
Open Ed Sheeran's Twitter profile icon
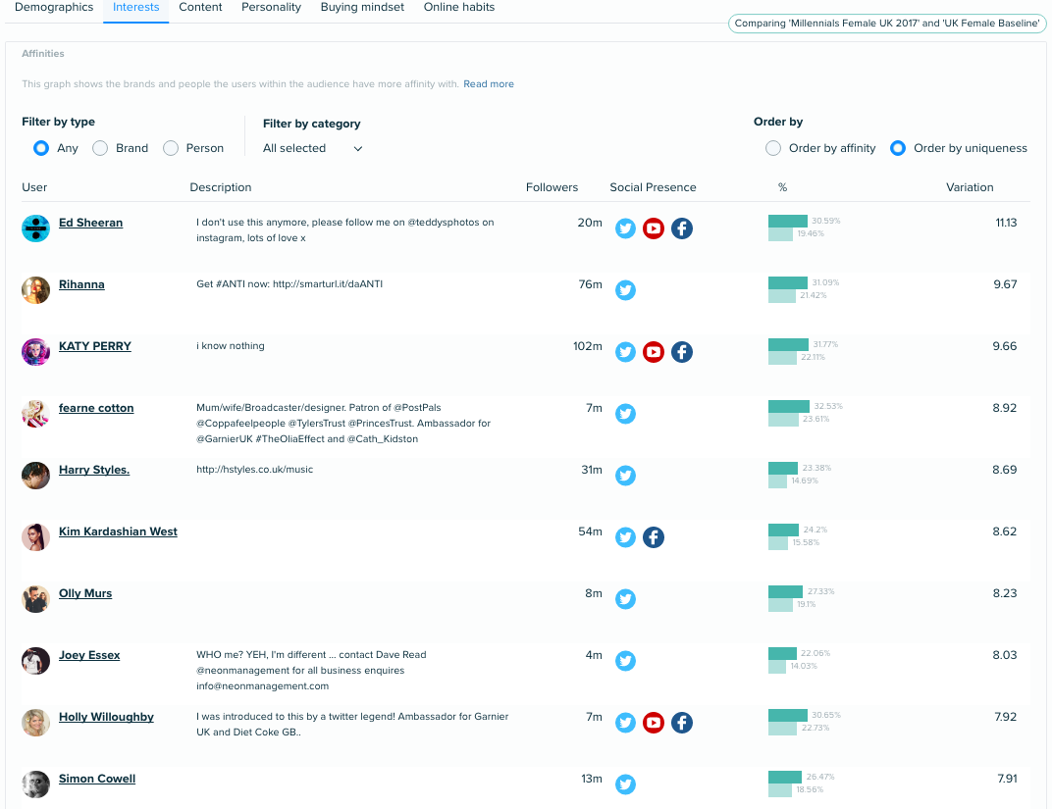coord(625,228)
